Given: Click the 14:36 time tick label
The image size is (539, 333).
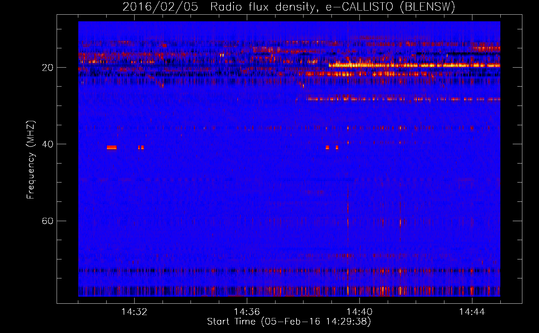Looking at the screenshot, I should (247, 312).
